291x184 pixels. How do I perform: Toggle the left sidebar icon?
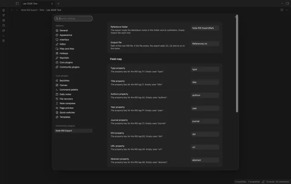[x=17, y=3]
